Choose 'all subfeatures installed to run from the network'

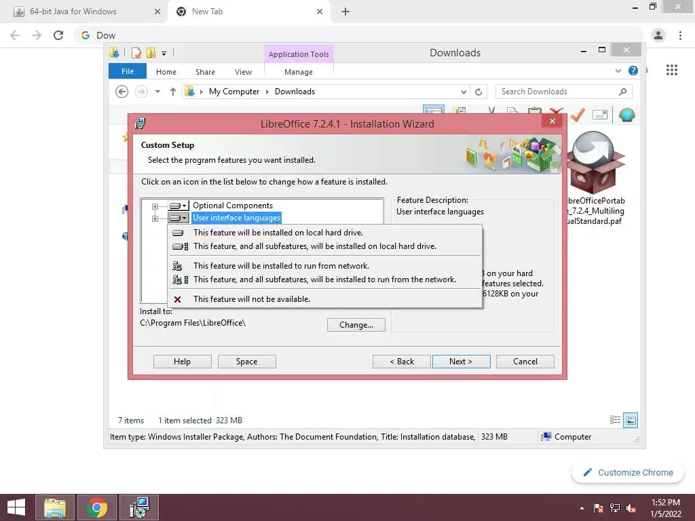[x=324, y=279]
